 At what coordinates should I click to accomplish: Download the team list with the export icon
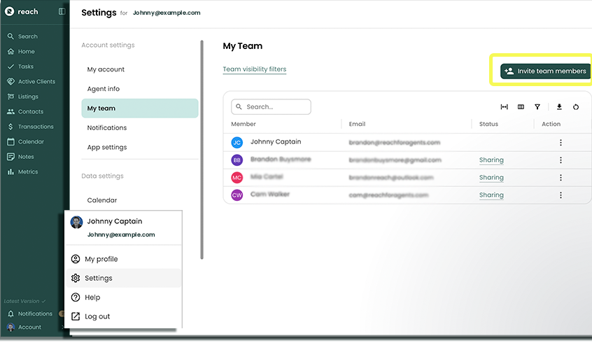559,107
